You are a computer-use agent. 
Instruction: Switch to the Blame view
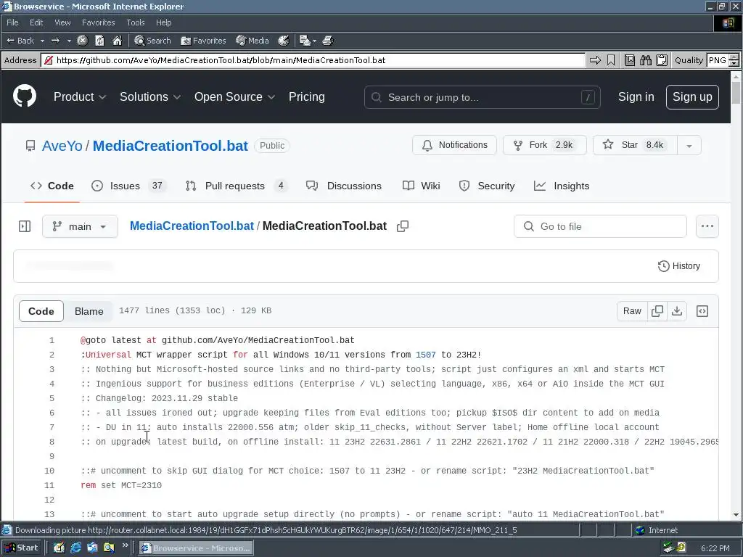pos(89,311)
